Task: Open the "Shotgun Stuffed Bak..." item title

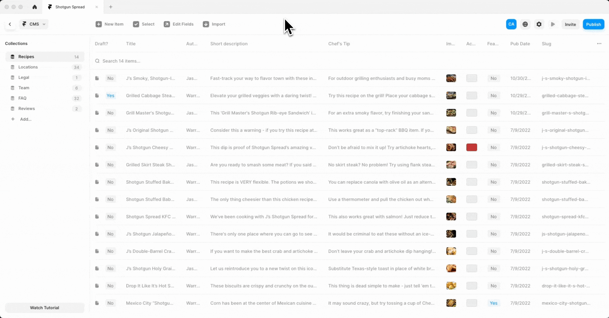Action: click(150, 182)
